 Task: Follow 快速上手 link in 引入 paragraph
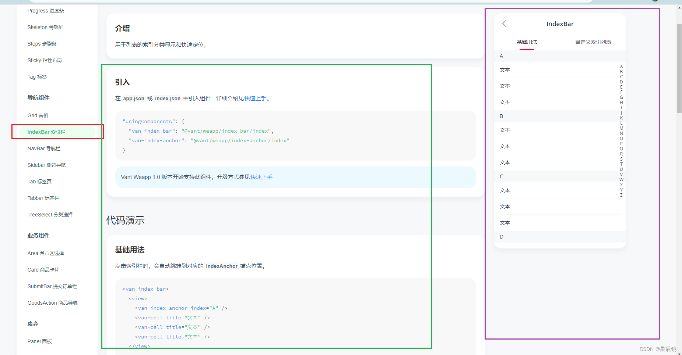[x=256, y=98]
